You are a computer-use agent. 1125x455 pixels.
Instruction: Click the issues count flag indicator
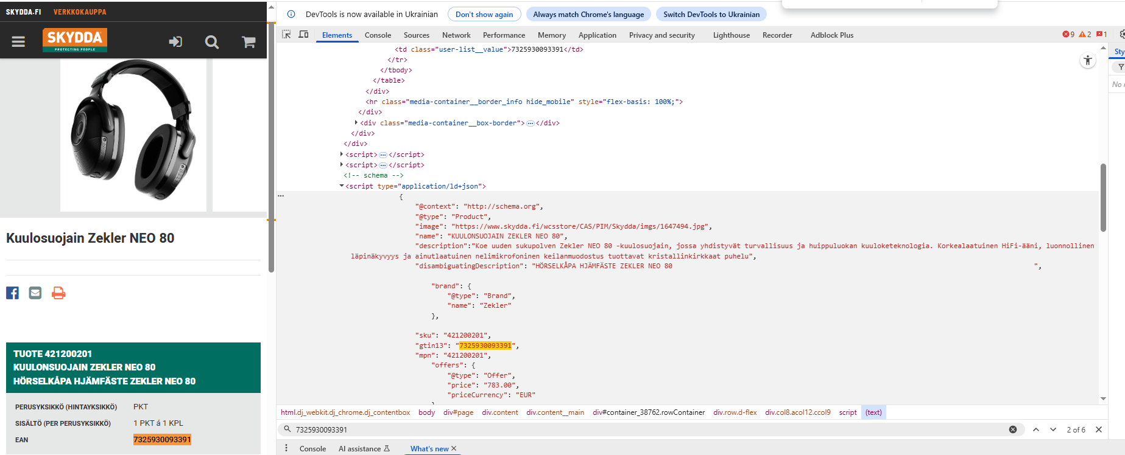[1102, 35]
